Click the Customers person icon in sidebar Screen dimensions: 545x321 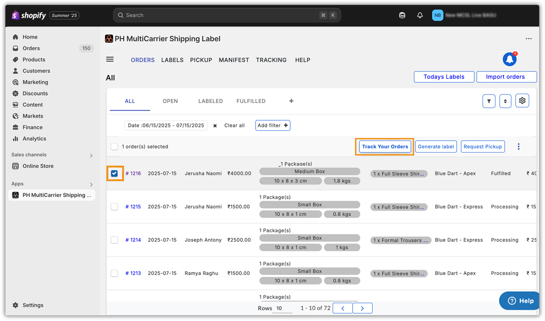pyautogui.click(x=15, y=71)
